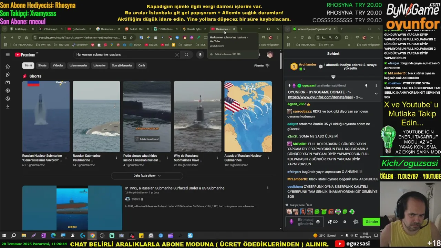Open the tab search dropdown in the Kick window
441x248 pixels.
click(288, 29)
